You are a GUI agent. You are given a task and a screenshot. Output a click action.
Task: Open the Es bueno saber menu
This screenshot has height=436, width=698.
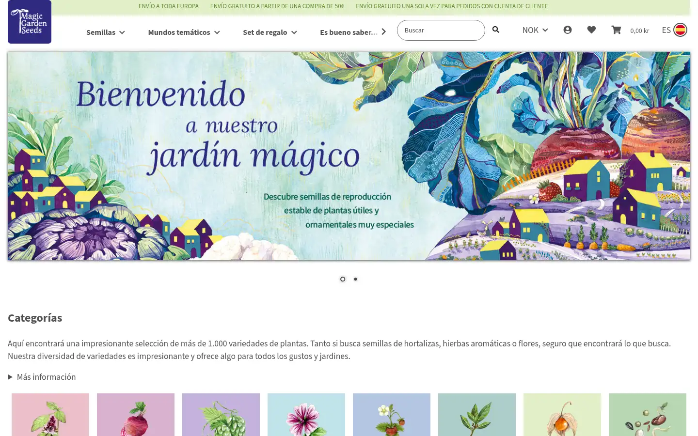click(x=349, y=32)
